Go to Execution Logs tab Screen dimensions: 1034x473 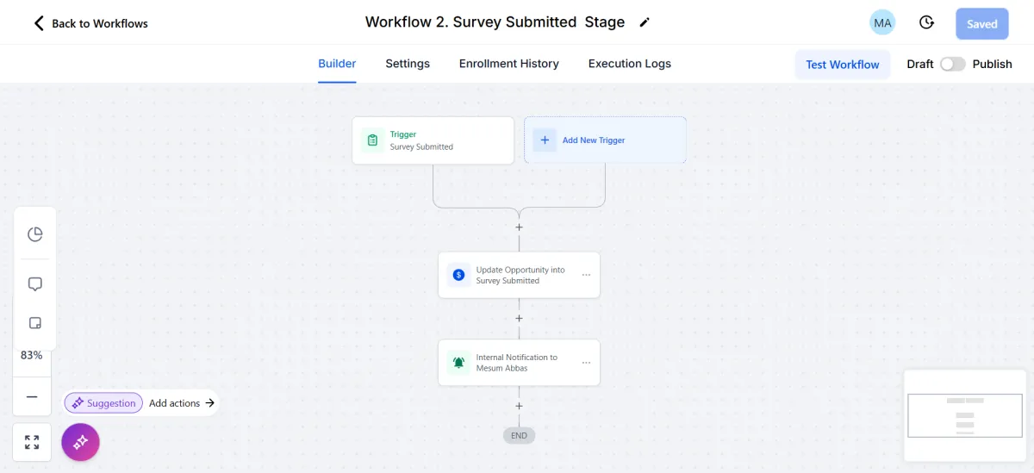[629, 64]
